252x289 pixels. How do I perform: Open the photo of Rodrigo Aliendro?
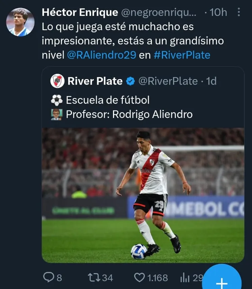coord(143,195)
